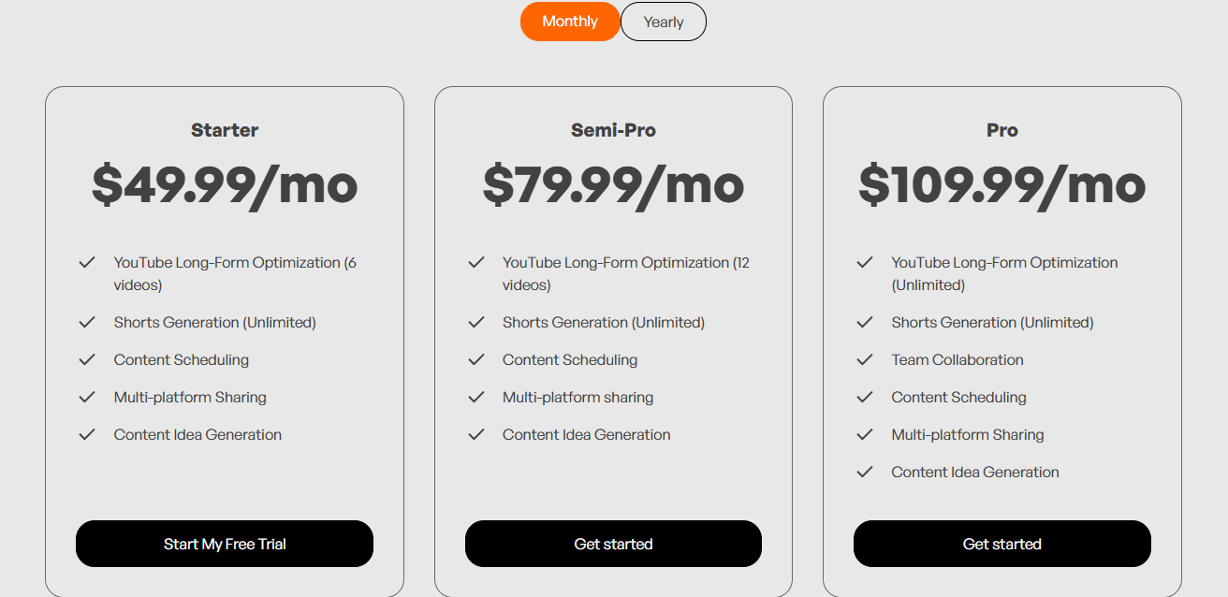
Task: Click Start My Free Trial for Starter
Action: (x=224, y=544)
